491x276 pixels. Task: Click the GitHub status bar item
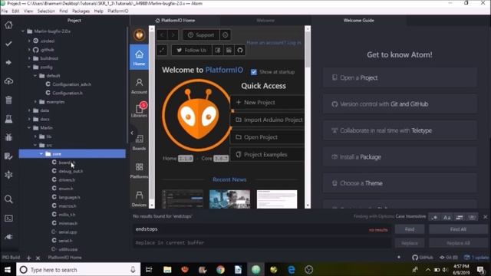[x=423, y=258]
